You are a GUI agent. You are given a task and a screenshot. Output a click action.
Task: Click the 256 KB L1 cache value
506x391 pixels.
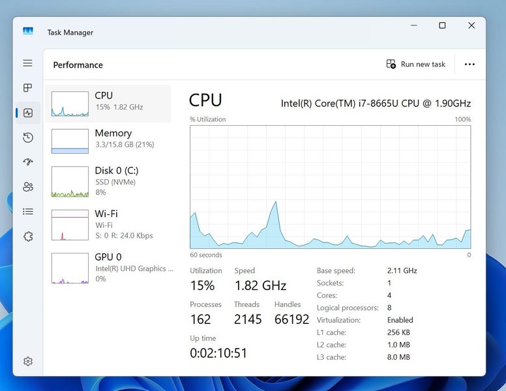pos(398,332)
